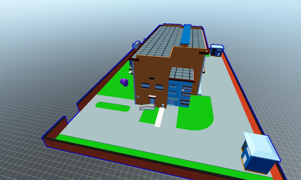Select the small blue booth at far corner
This screenshot has height=180, width=301.
pyautogui.click(x=216, y=51)
